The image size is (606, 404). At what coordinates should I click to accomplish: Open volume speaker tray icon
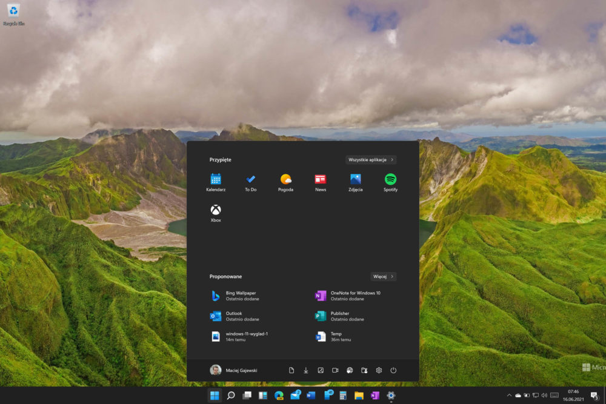click(x=544, y=395)
